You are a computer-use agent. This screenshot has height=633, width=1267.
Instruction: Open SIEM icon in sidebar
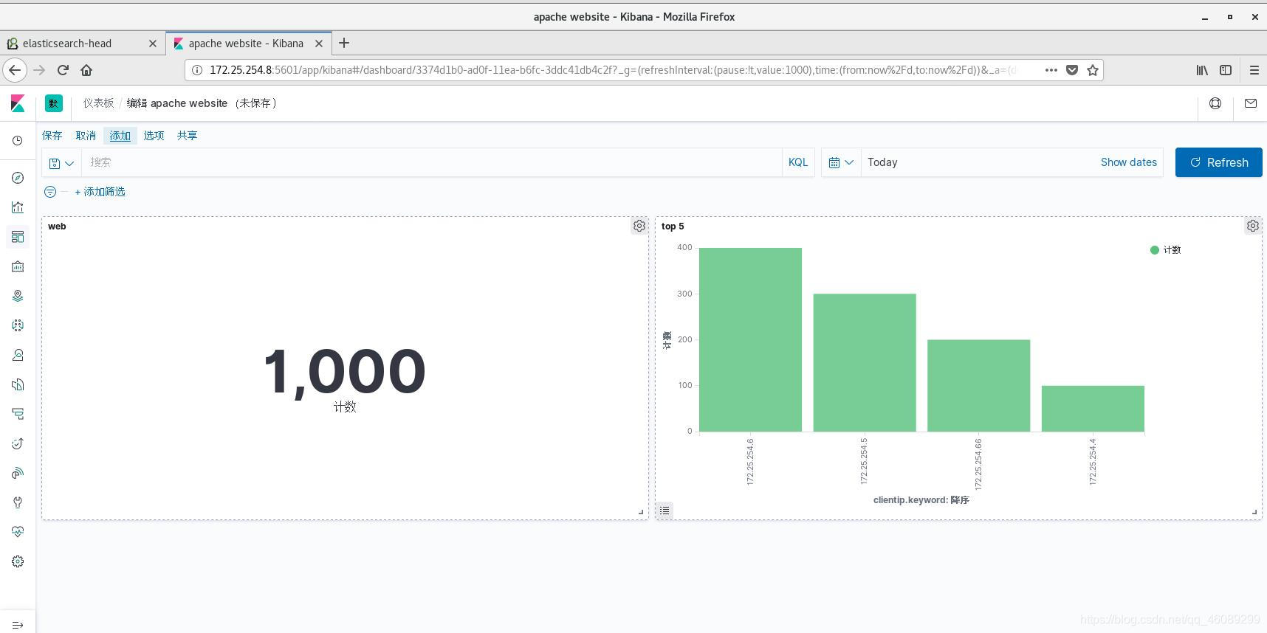(x=18, y=473)
